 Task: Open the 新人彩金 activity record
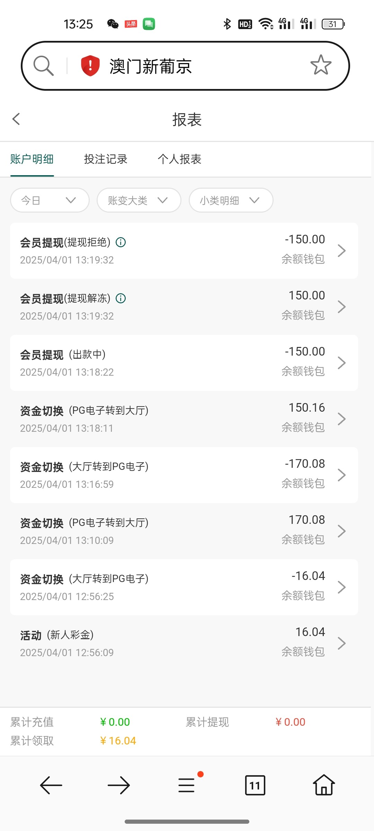[184, 643]
